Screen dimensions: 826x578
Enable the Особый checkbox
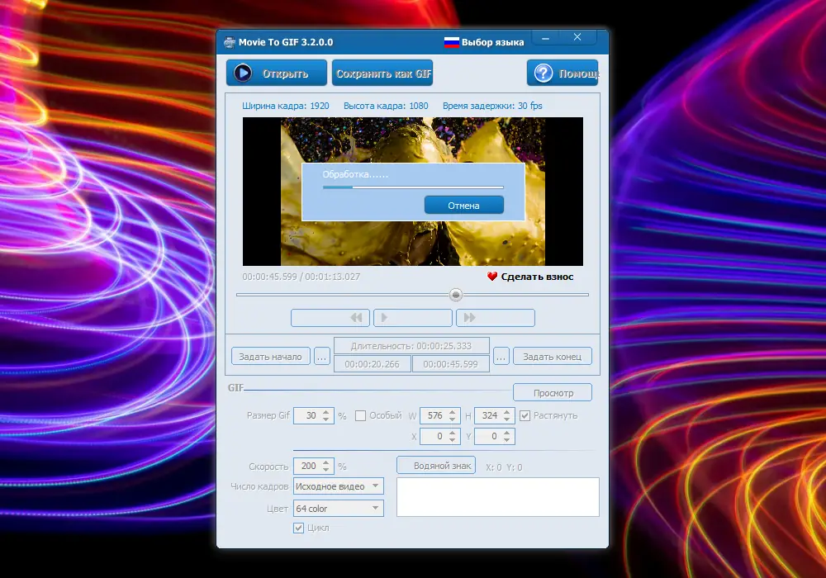pos(361,416)
